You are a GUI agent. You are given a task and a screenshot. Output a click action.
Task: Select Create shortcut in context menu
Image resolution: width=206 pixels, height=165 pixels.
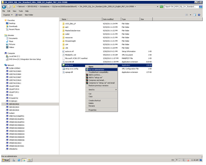point(102,100)
